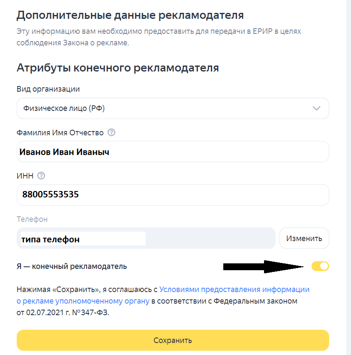Focus the Иванов Иван Иваныч name field
Viewport: 351px width, 355px height.
tap(173, 152)
